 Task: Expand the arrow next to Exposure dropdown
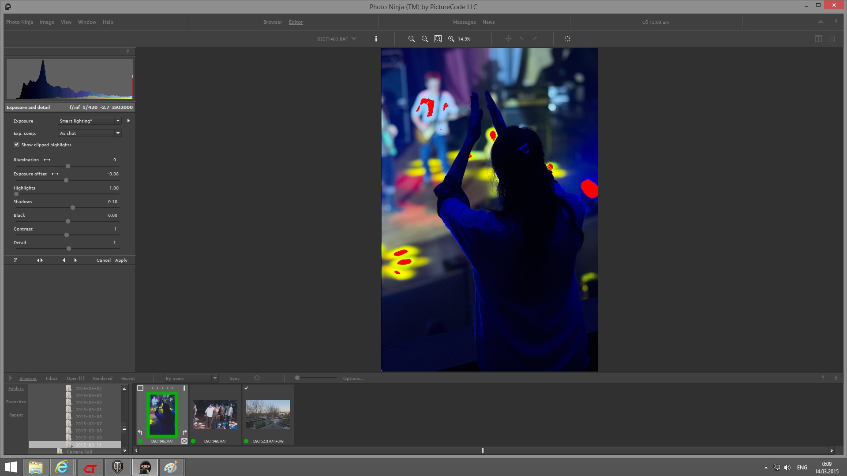click(128, 121)
